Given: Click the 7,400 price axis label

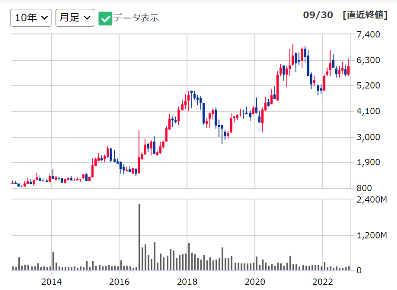Looking at the screenshot, I should (368, 35).
